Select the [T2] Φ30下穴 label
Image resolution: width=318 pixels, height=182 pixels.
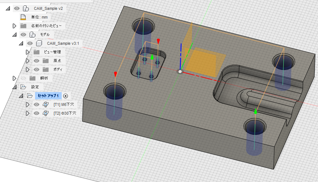(x=65, y=113)
